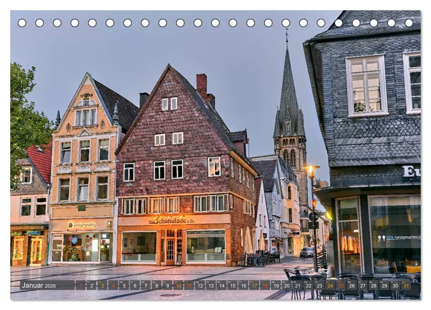431x310 pixels.
Task: Select day 12 in the calendar strip
Action: [200, 285]
